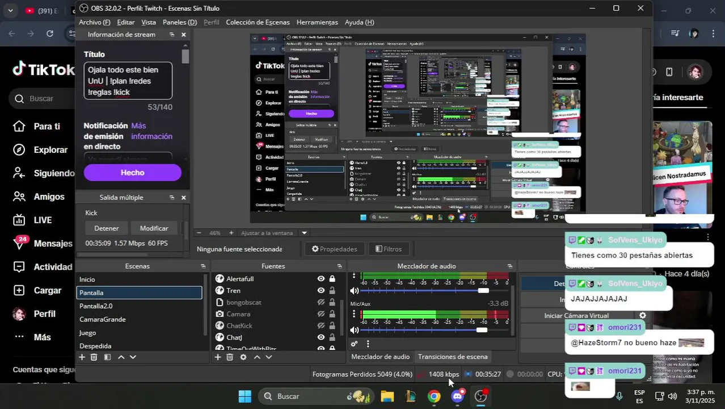725x409 pixels.
Task: Click into the Título text field
Action: coord(128,81)
